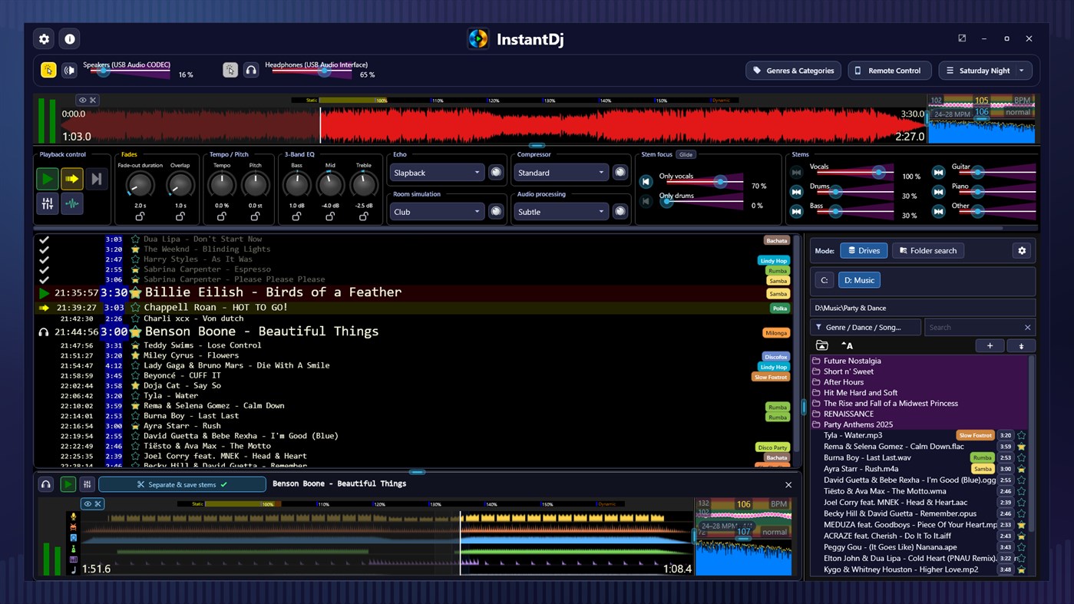Click the Search field in the file browser
1074x604 pixels.
click(979, 328)
